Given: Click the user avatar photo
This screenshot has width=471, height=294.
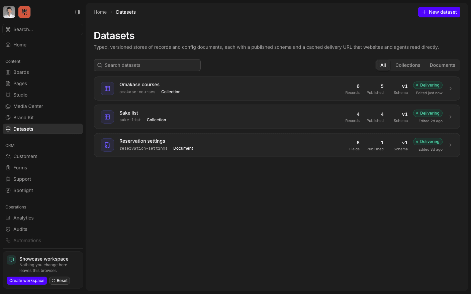Looking at the screenshot, I should click(9, 12).
